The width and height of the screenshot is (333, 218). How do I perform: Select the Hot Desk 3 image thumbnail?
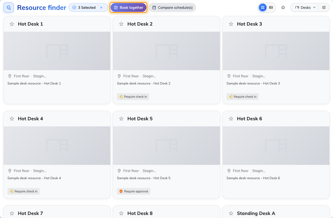(x=276, y=51)
